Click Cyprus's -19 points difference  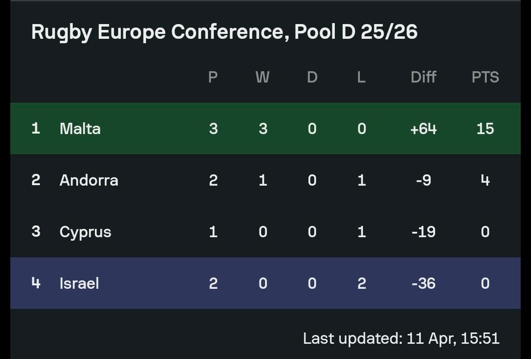pyautogui.click(x=423, y=232)
